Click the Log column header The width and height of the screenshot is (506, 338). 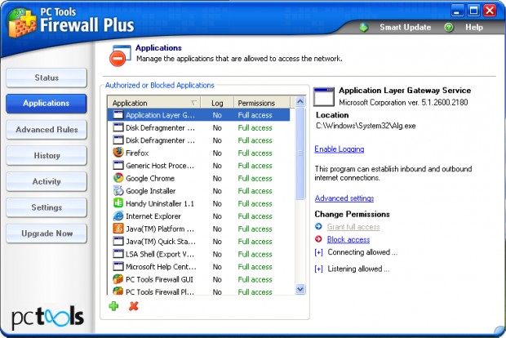pyautogui.click(x=217, y=103)
